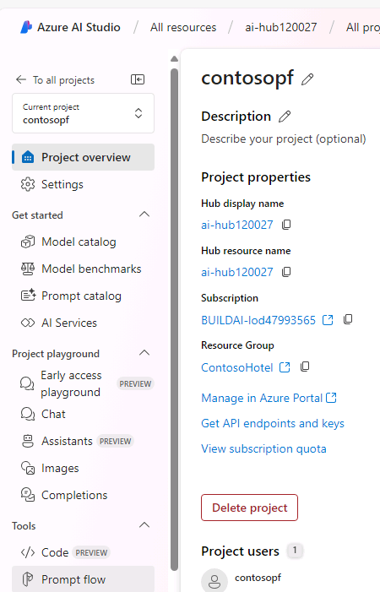Open the Images playground
Viewport: 380px width, 592px height.
coord(83,468)
